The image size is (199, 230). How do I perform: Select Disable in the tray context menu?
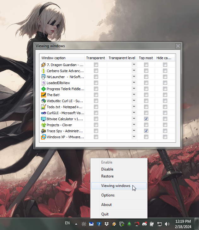(107, 169)
